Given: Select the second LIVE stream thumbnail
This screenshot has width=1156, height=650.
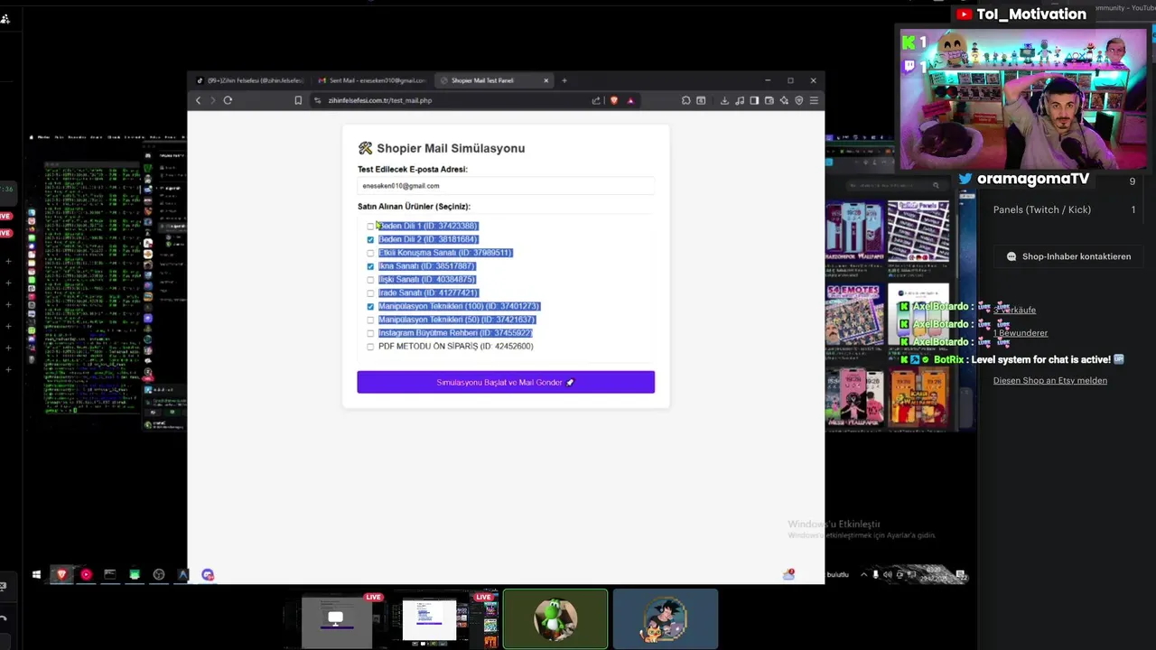Looking at the screenshot, I should (x=446, y=620).
